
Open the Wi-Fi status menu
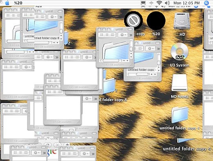[x=159, y=3]
